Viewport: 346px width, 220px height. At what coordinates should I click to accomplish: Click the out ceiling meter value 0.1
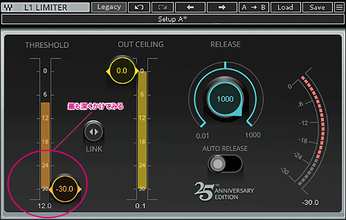point(140,206)
